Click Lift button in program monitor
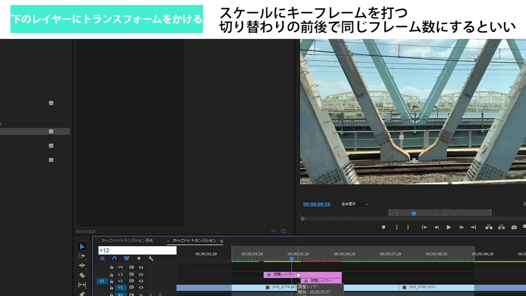 click(489, 227)
